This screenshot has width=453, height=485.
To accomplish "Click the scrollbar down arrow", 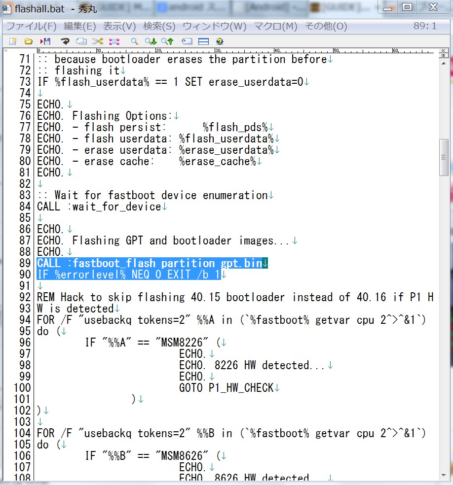I will pyautogui.click(x=444, y=475).
